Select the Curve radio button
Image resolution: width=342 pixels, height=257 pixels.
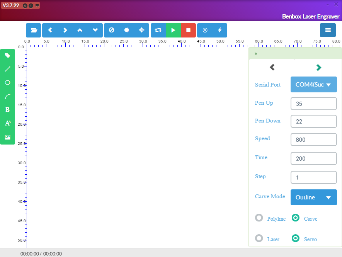pyautogui.click(x=296, y=218)
